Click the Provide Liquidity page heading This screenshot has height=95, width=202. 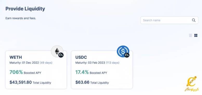25,9
